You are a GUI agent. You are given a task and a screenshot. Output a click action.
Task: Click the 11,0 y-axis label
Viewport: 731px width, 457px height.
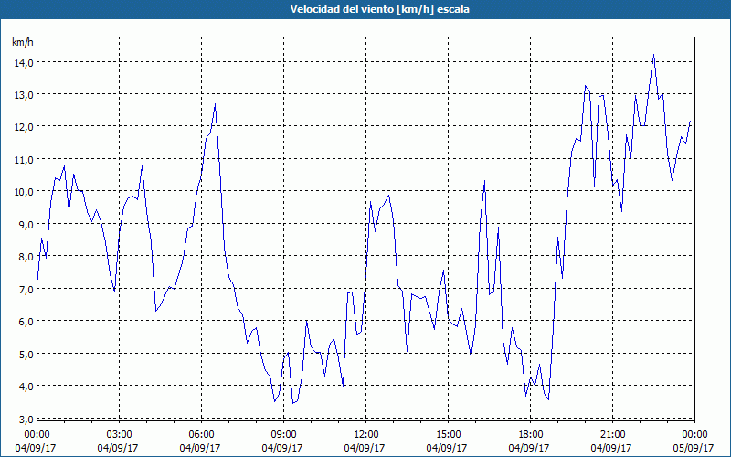23,159
